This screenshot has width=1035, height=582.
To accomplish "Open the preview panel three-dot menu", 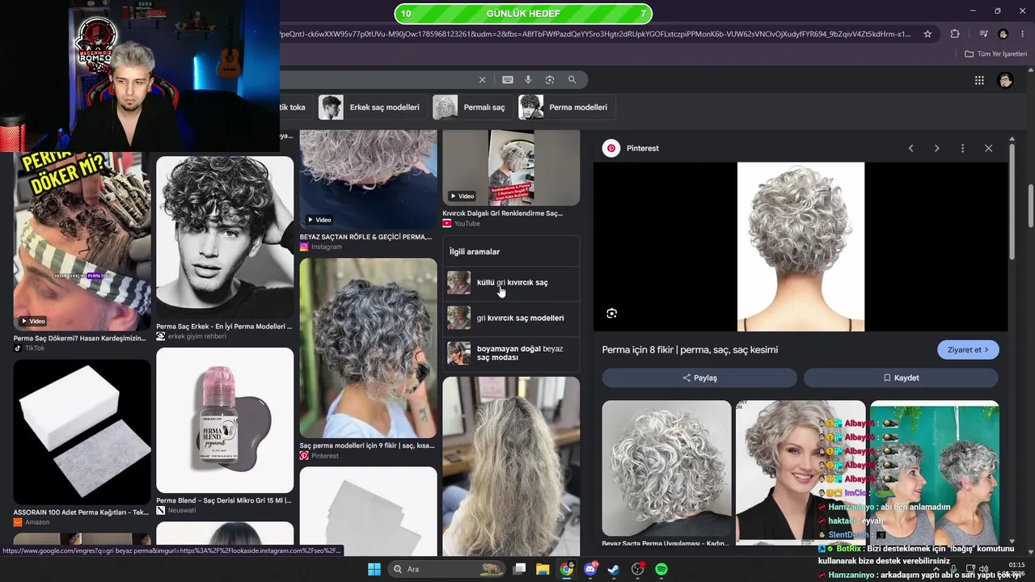I will (962, 149).
